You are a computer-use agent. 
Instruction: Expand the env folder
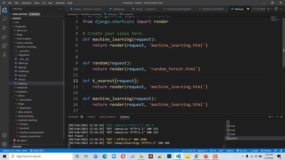(17, 22)
